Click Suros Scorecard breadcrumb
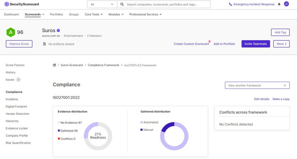 72,65
